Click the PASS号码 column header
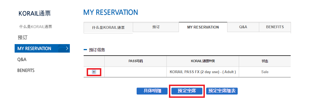This screenshot has height=106, width=310. pyautogui.click(x=136, y=61)
